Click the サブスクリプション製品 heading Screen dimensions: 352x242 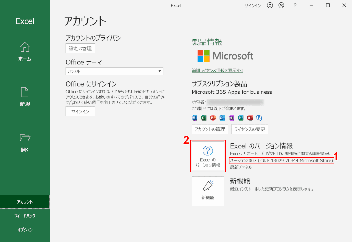click(x=219, y=83)
